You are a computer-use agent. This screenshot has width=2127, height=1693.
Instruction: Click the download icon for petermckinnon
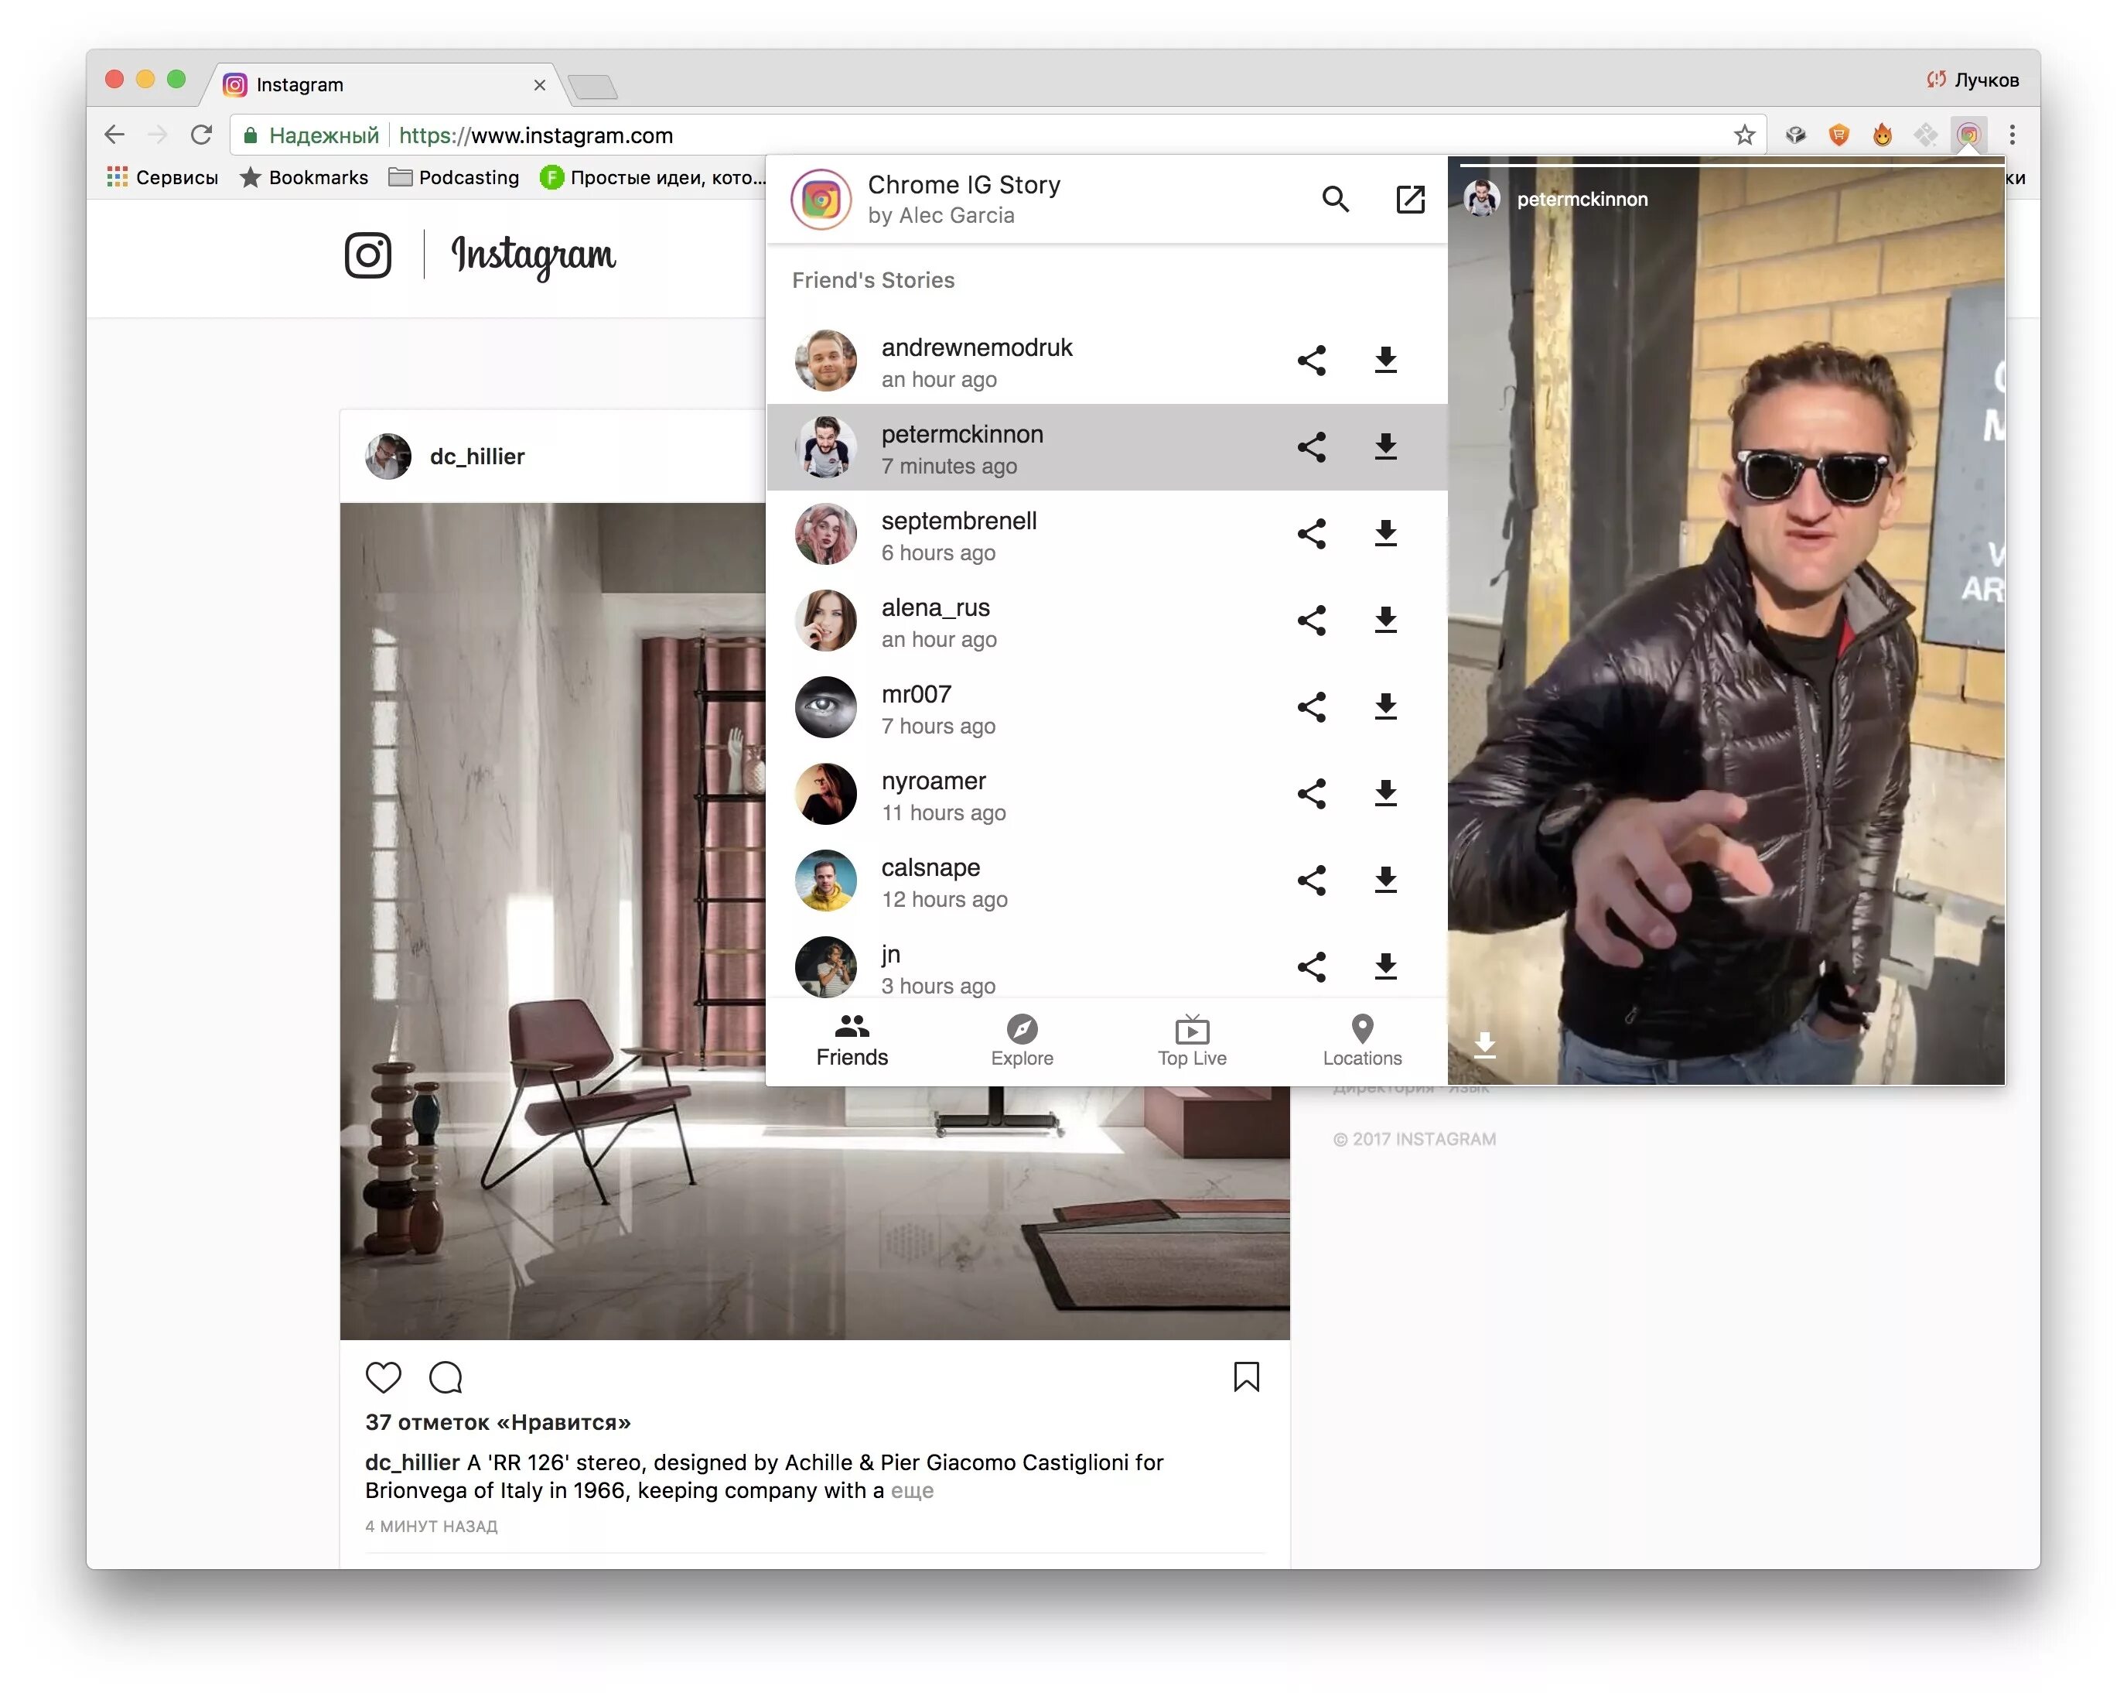[x=1388, y=446]
